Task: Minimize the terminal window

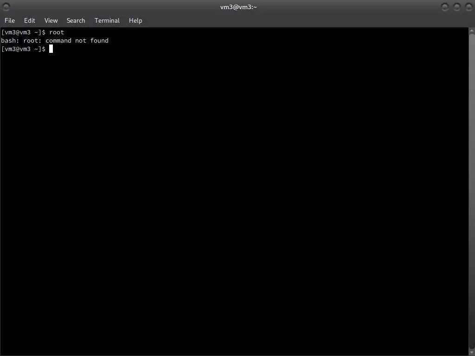Action: (x=445, y=6)
